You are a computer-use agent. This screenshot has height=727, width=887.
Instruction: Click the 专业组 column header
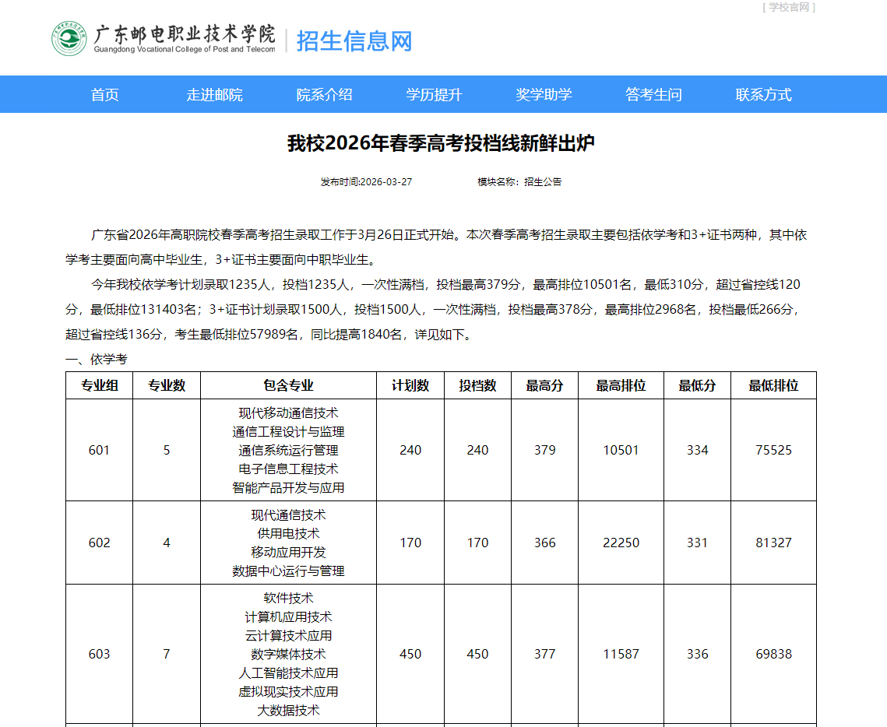[99, 385]
